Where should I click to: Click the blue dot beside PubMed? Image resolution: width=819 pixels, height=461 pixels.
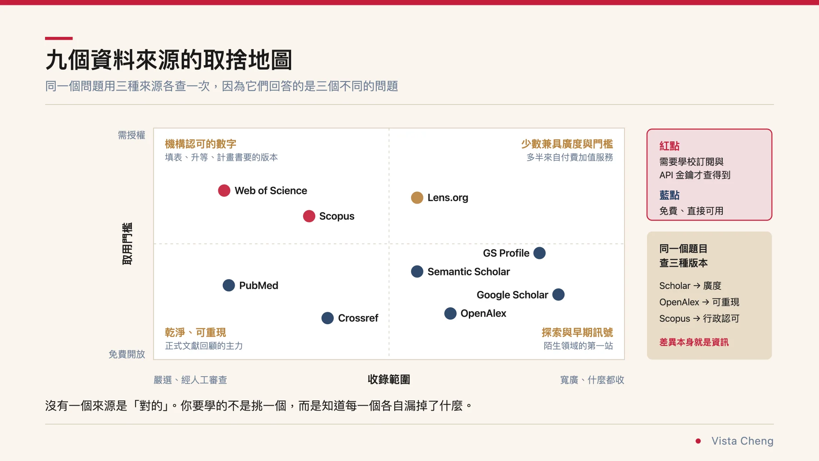(x=229, y=285)
